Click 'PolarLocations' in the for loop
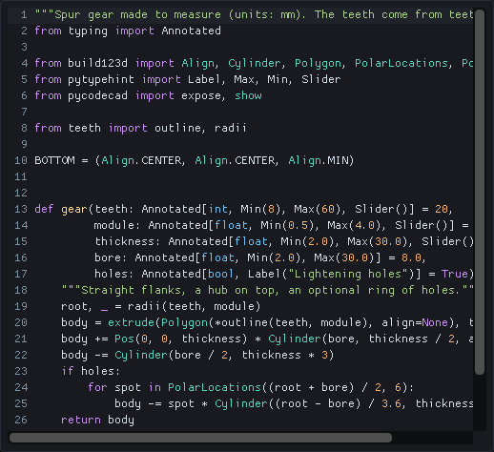Viewport: 494px width, 452px height. click(215, 387)
